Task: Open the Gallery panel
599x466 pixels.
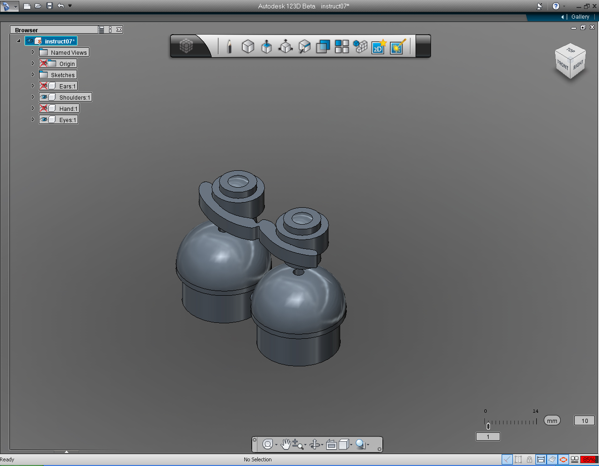Action: point(580,17)
